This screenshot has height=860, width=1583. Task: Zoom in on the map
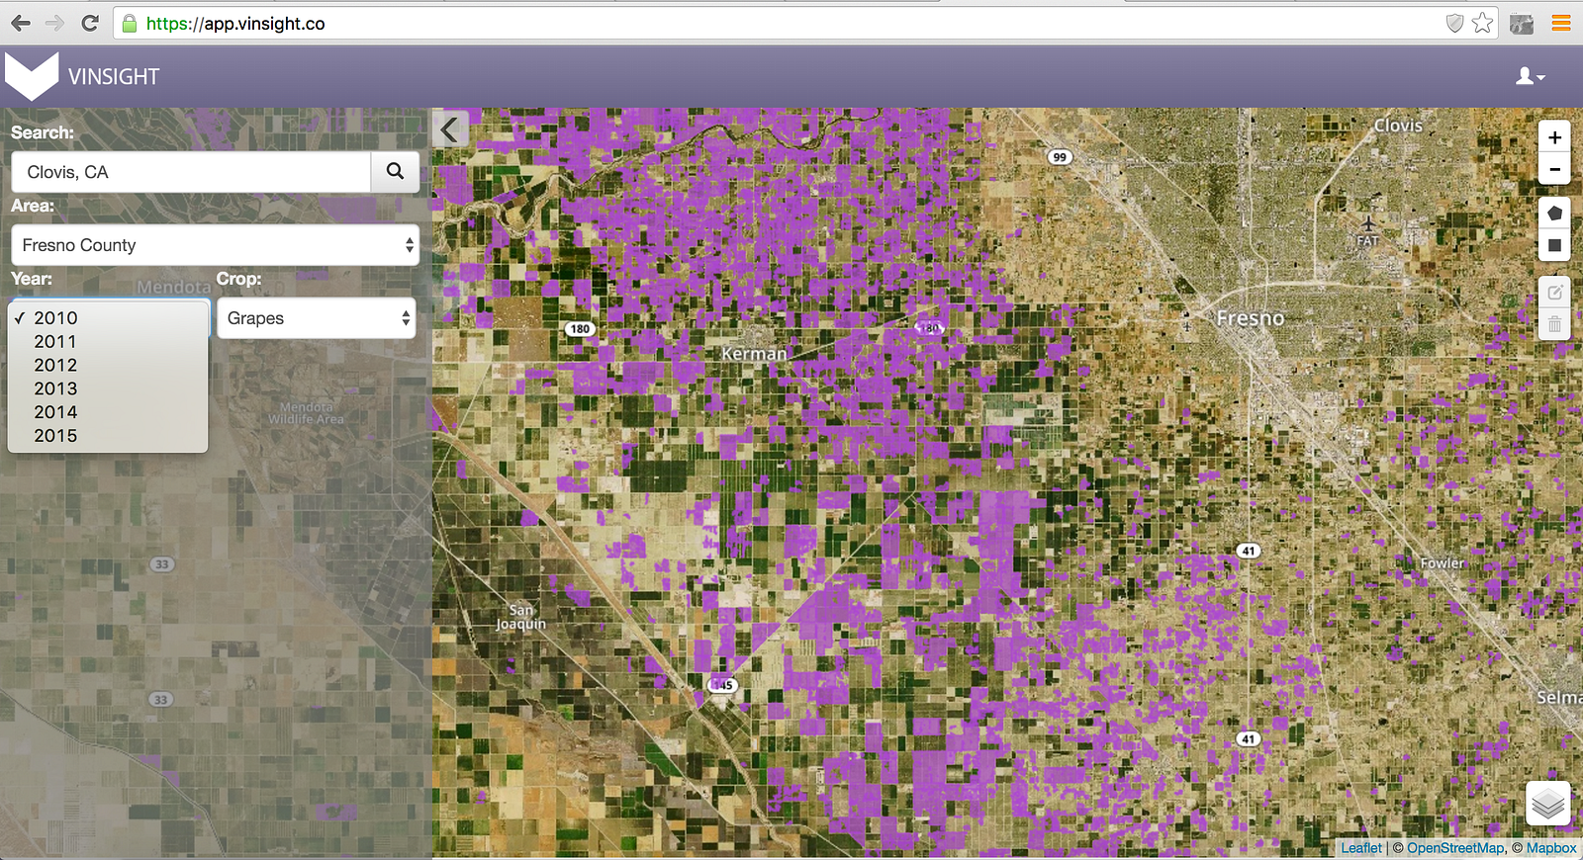pos(1554,137)
